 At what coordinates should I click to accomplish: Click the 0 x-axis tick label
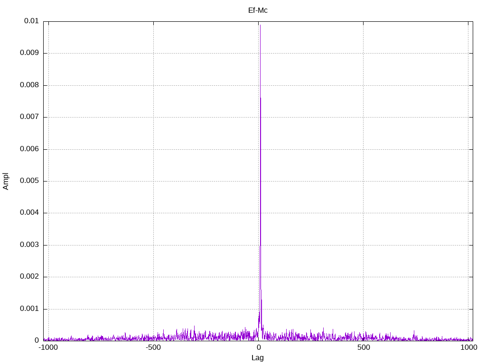(x=259, y=347)
